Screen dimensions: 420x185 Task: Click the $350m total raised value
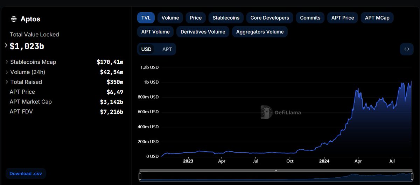coord(115,82)
